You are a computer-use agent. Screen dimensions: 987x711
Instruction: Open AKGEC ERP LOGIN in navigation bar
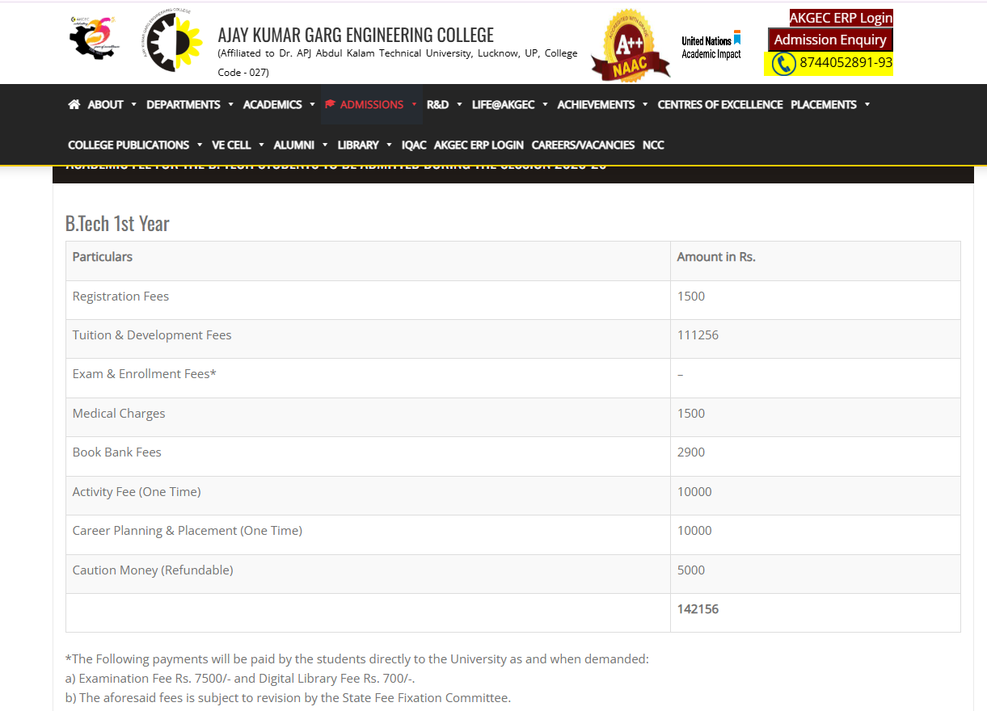pyautogui.click(x=479, y=145)
